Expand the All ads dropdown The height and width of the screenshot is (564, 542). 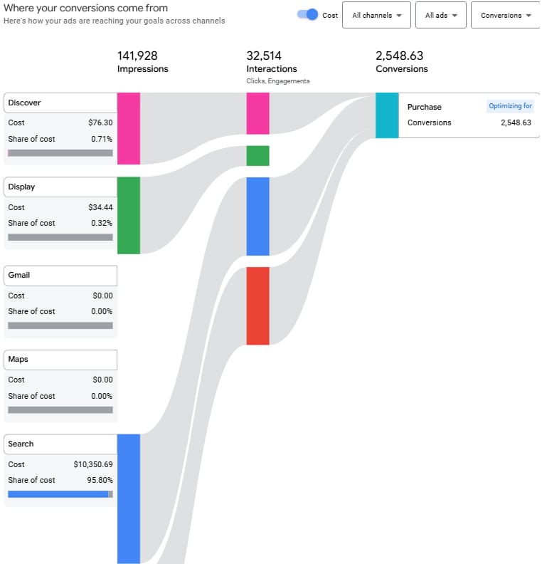(x=441, y=15)
